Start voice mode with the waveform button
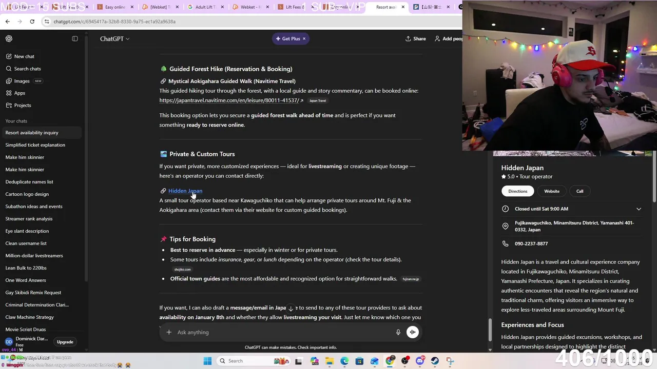657x369 pixels. [413, 332]
